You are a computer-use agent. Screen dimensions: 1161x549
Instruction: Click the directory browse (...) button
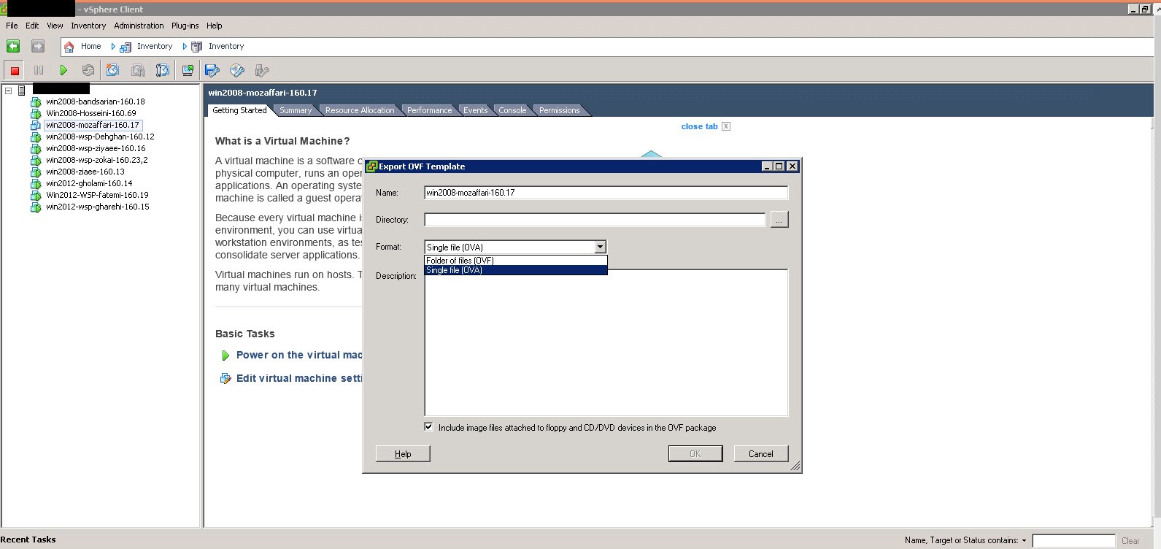(x=779, y=219)
